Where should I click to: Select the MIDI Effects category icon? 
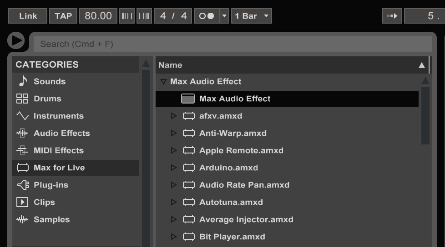[x=22, y=150]
